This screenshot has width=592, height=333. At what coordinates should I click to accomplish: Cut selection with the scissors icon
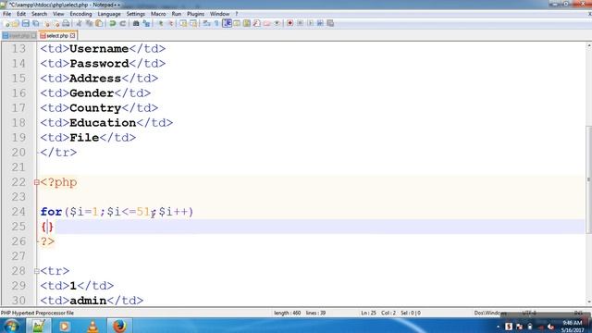point(80,23)
